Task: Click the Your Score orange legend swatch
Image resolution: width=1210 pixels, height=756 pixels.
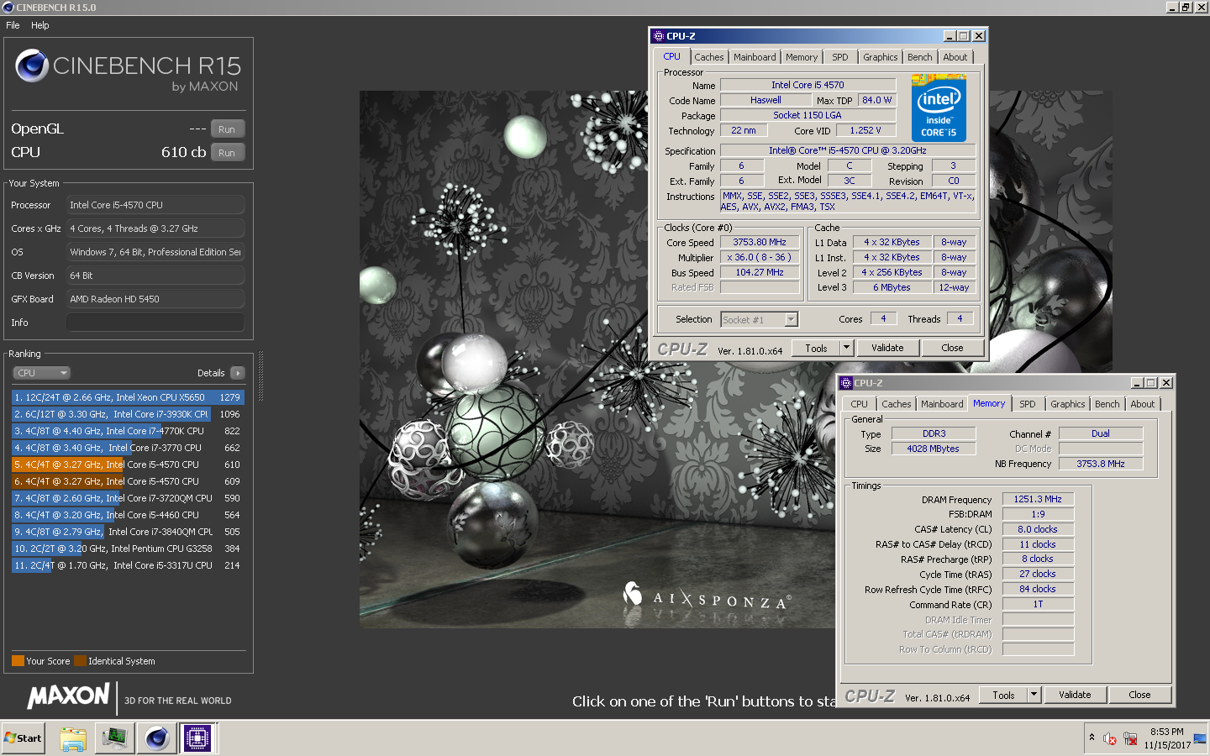Action: click(x=18, y=661)
